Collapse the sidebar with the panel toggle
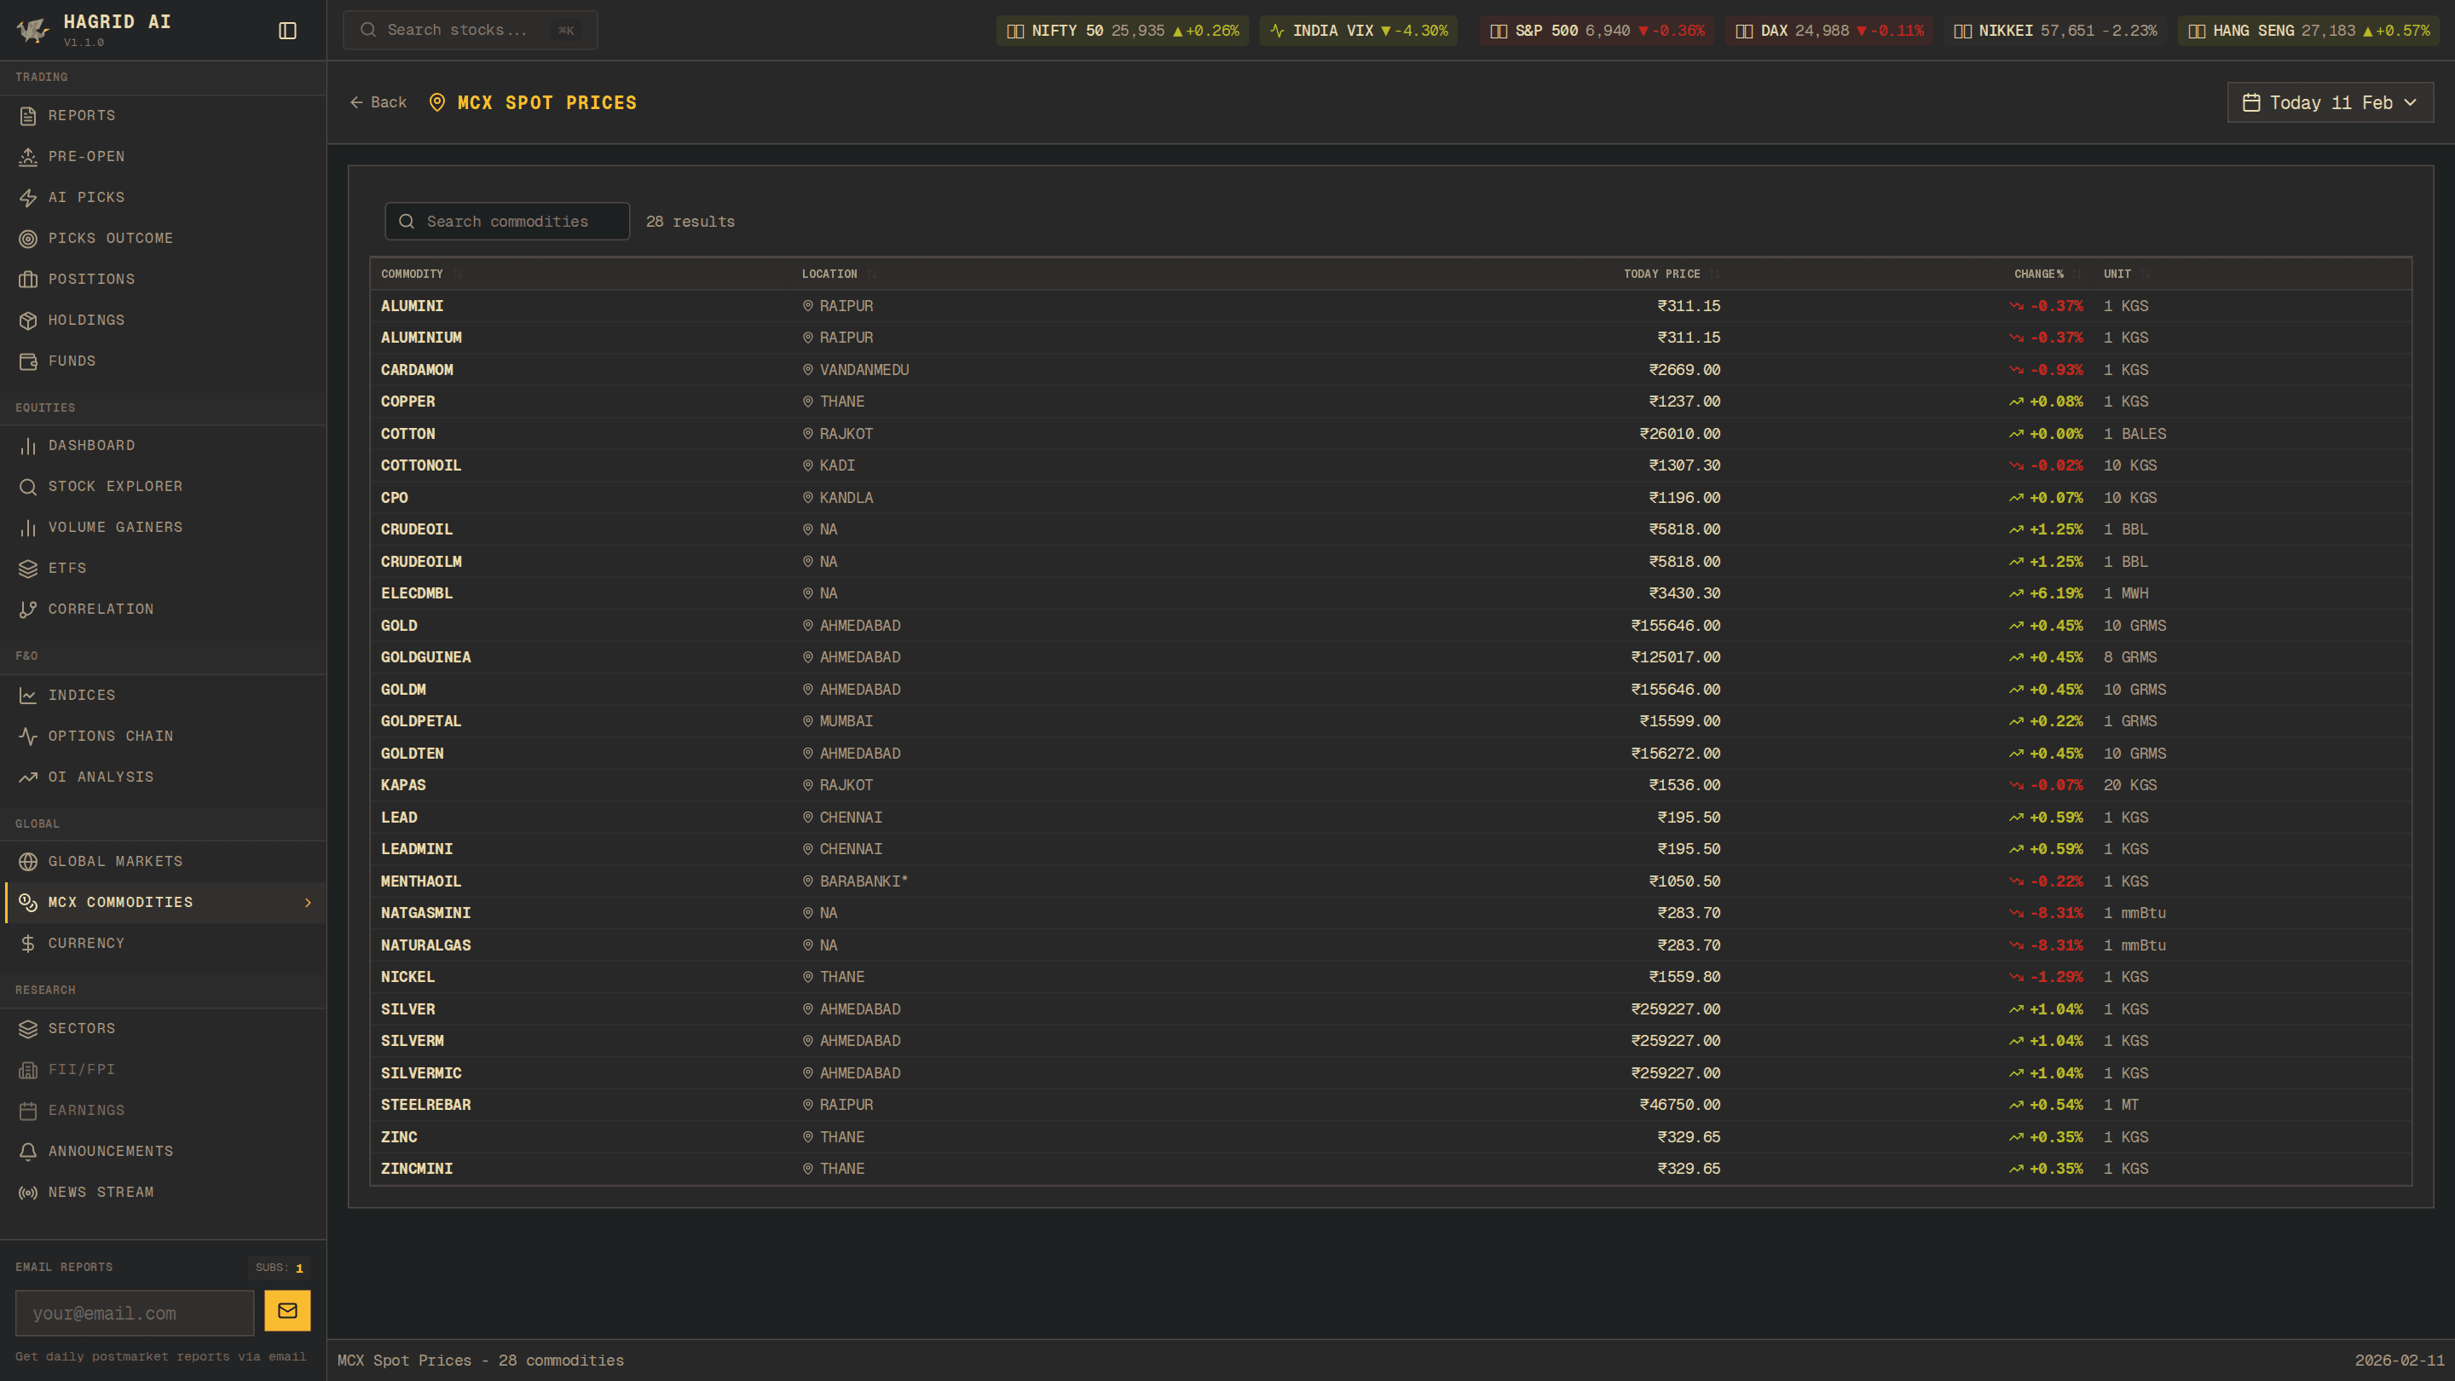 (x=287, y=29)
